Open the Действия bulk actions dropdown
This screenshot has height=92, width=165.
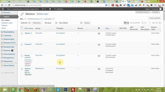point(26,23)
